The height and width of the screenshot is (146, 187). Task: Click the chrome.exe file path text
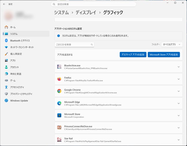pyautogui.click(x=90, y=93)
